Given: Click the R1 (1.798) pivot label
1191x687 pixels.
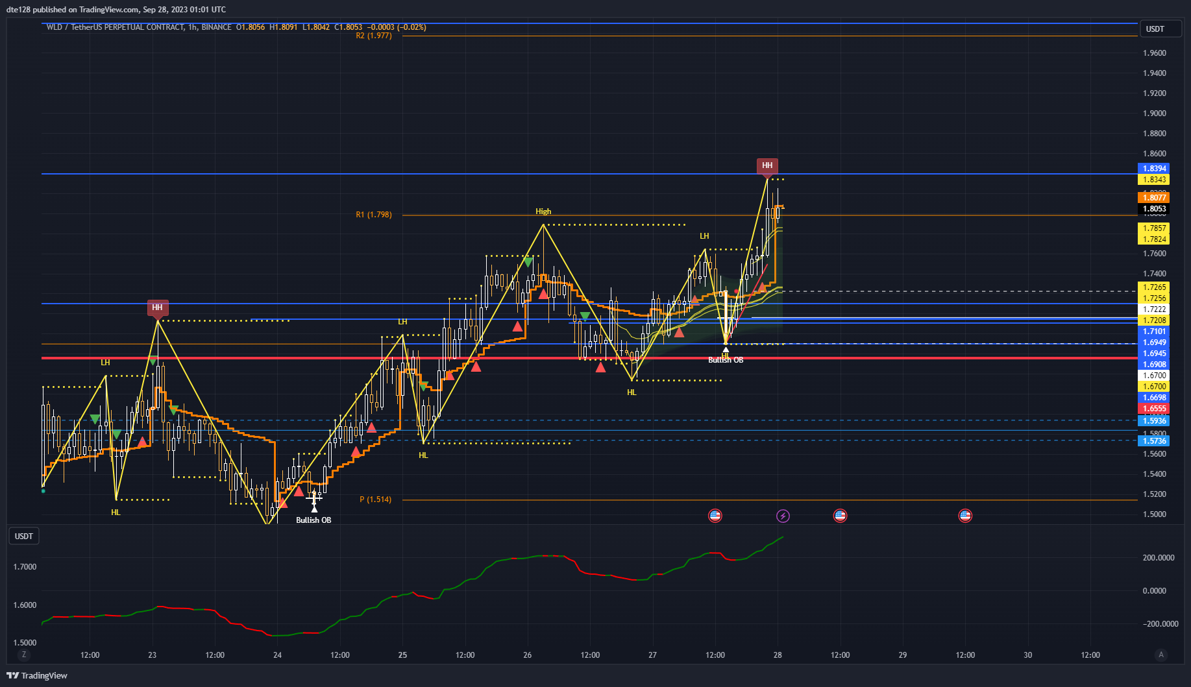Looking at the screenshot, I should pyautogui.click(x=374, y=215).
